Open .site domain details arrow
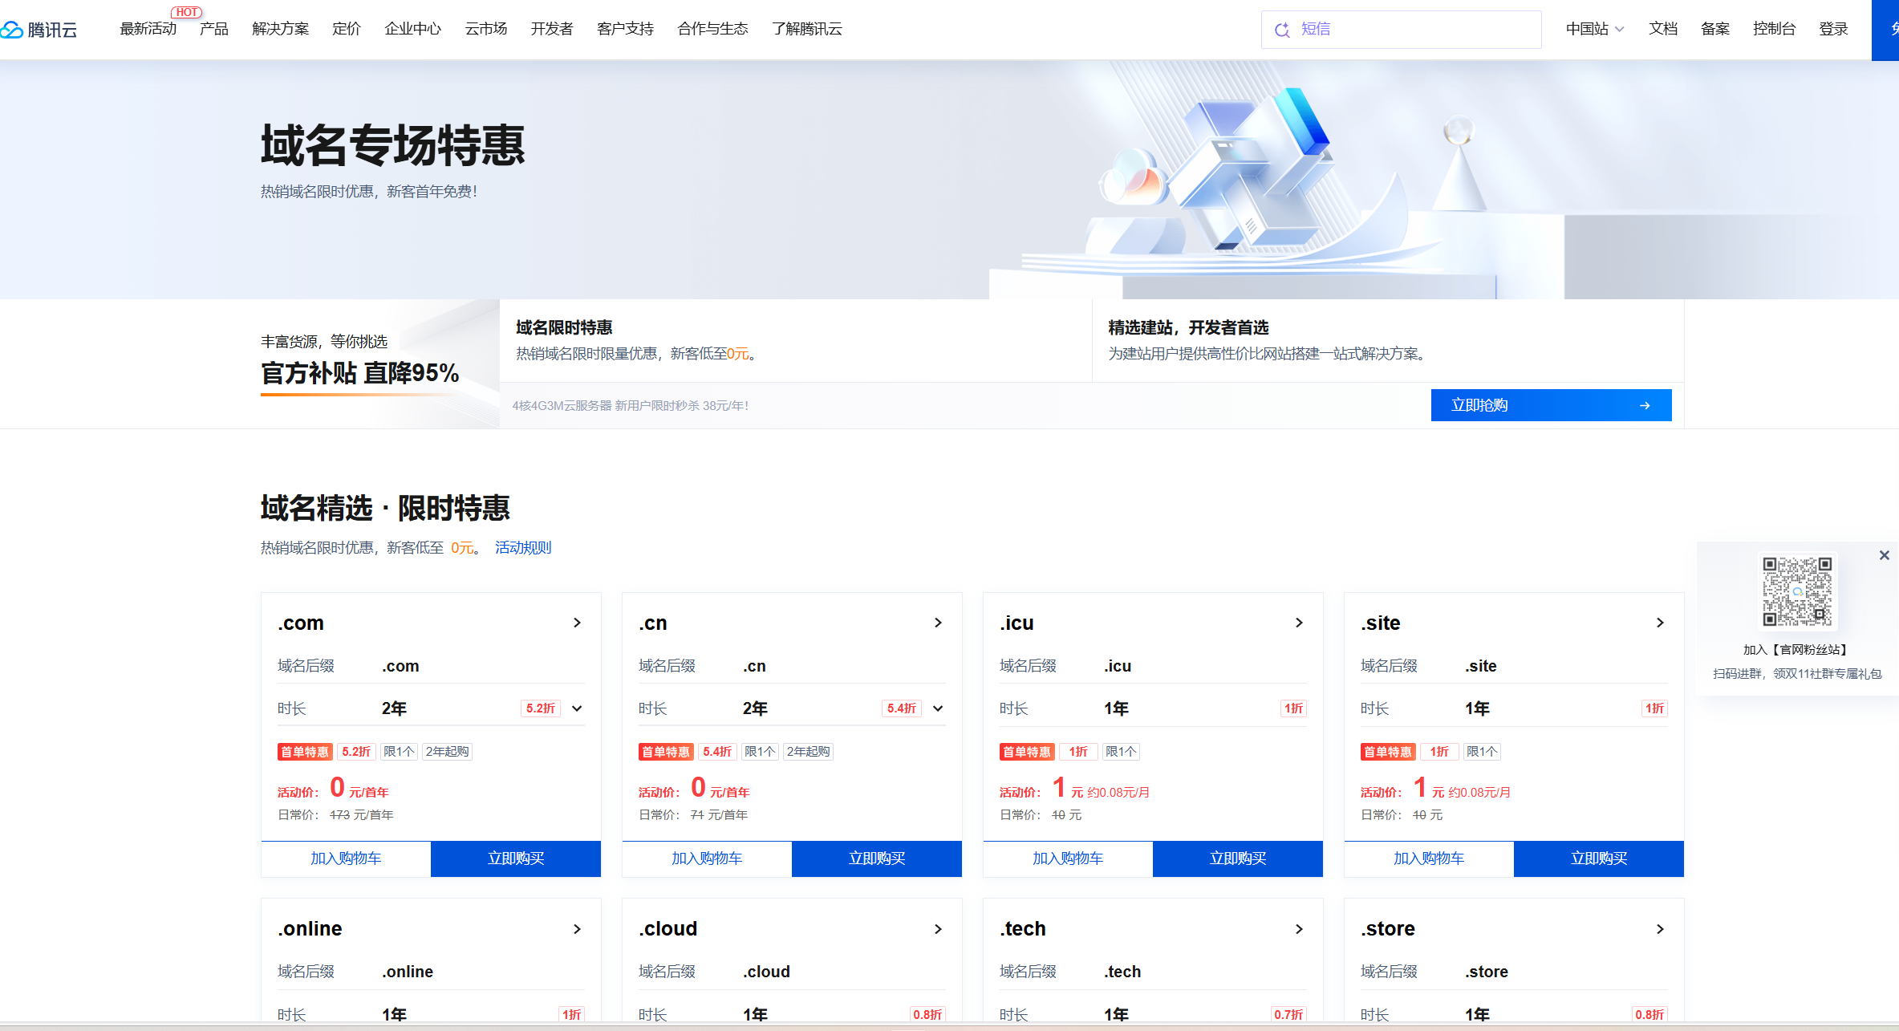Screen dimensions: 1899x1031 pyautogui.click(x=1660, y=623)
